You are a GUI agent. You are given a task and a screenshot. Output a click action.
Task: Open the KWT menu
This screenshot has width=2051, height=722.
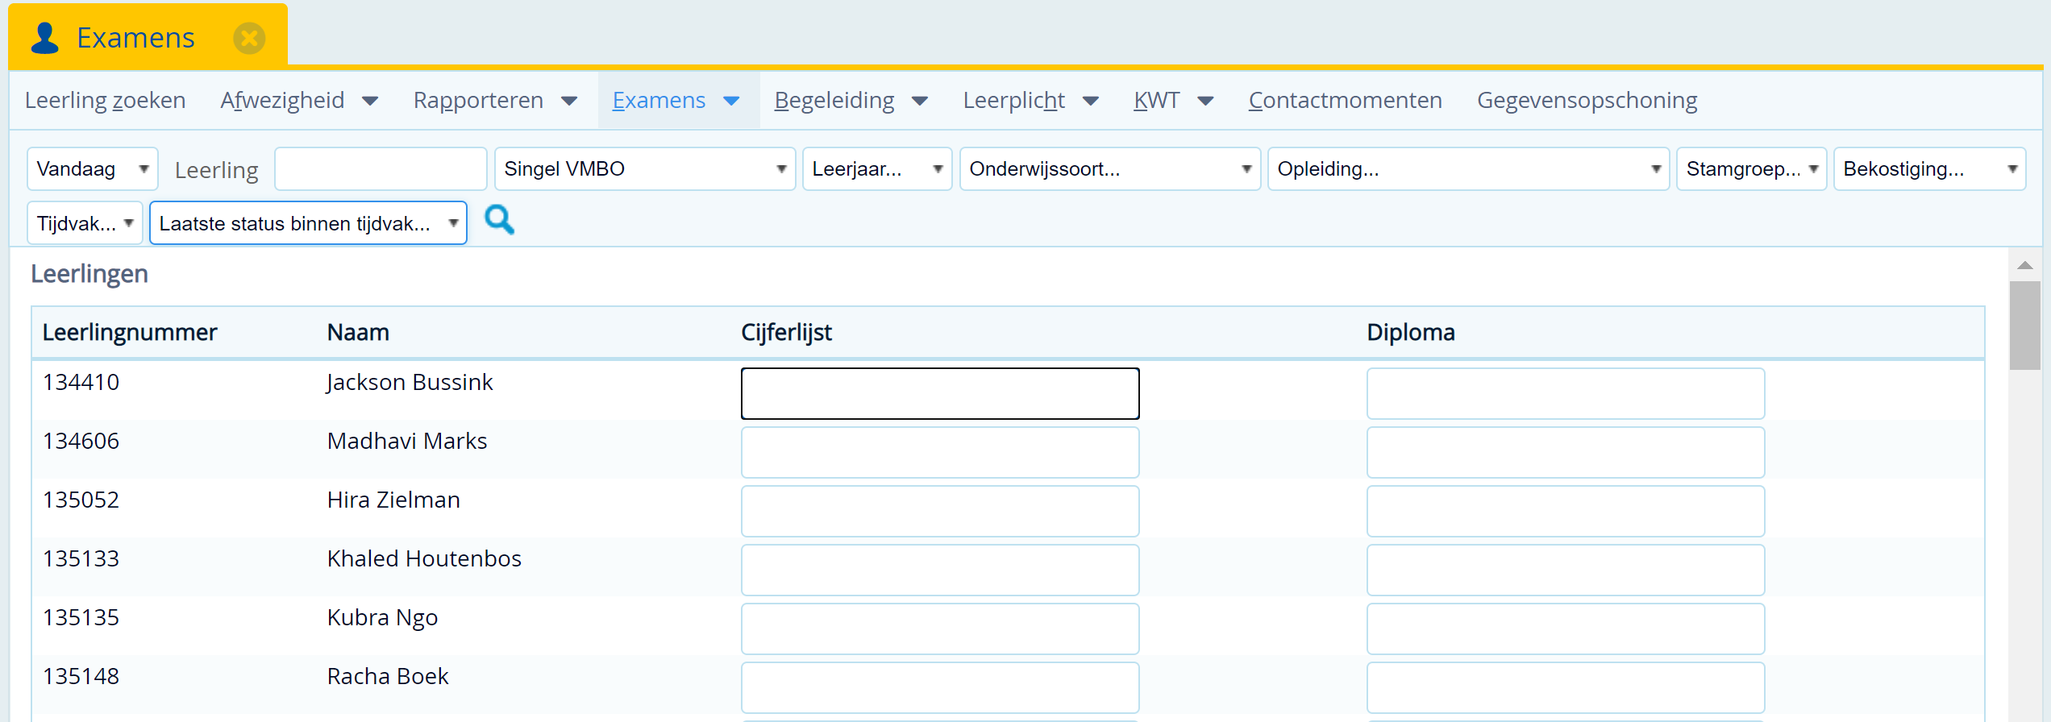(x=1173, y=100)
